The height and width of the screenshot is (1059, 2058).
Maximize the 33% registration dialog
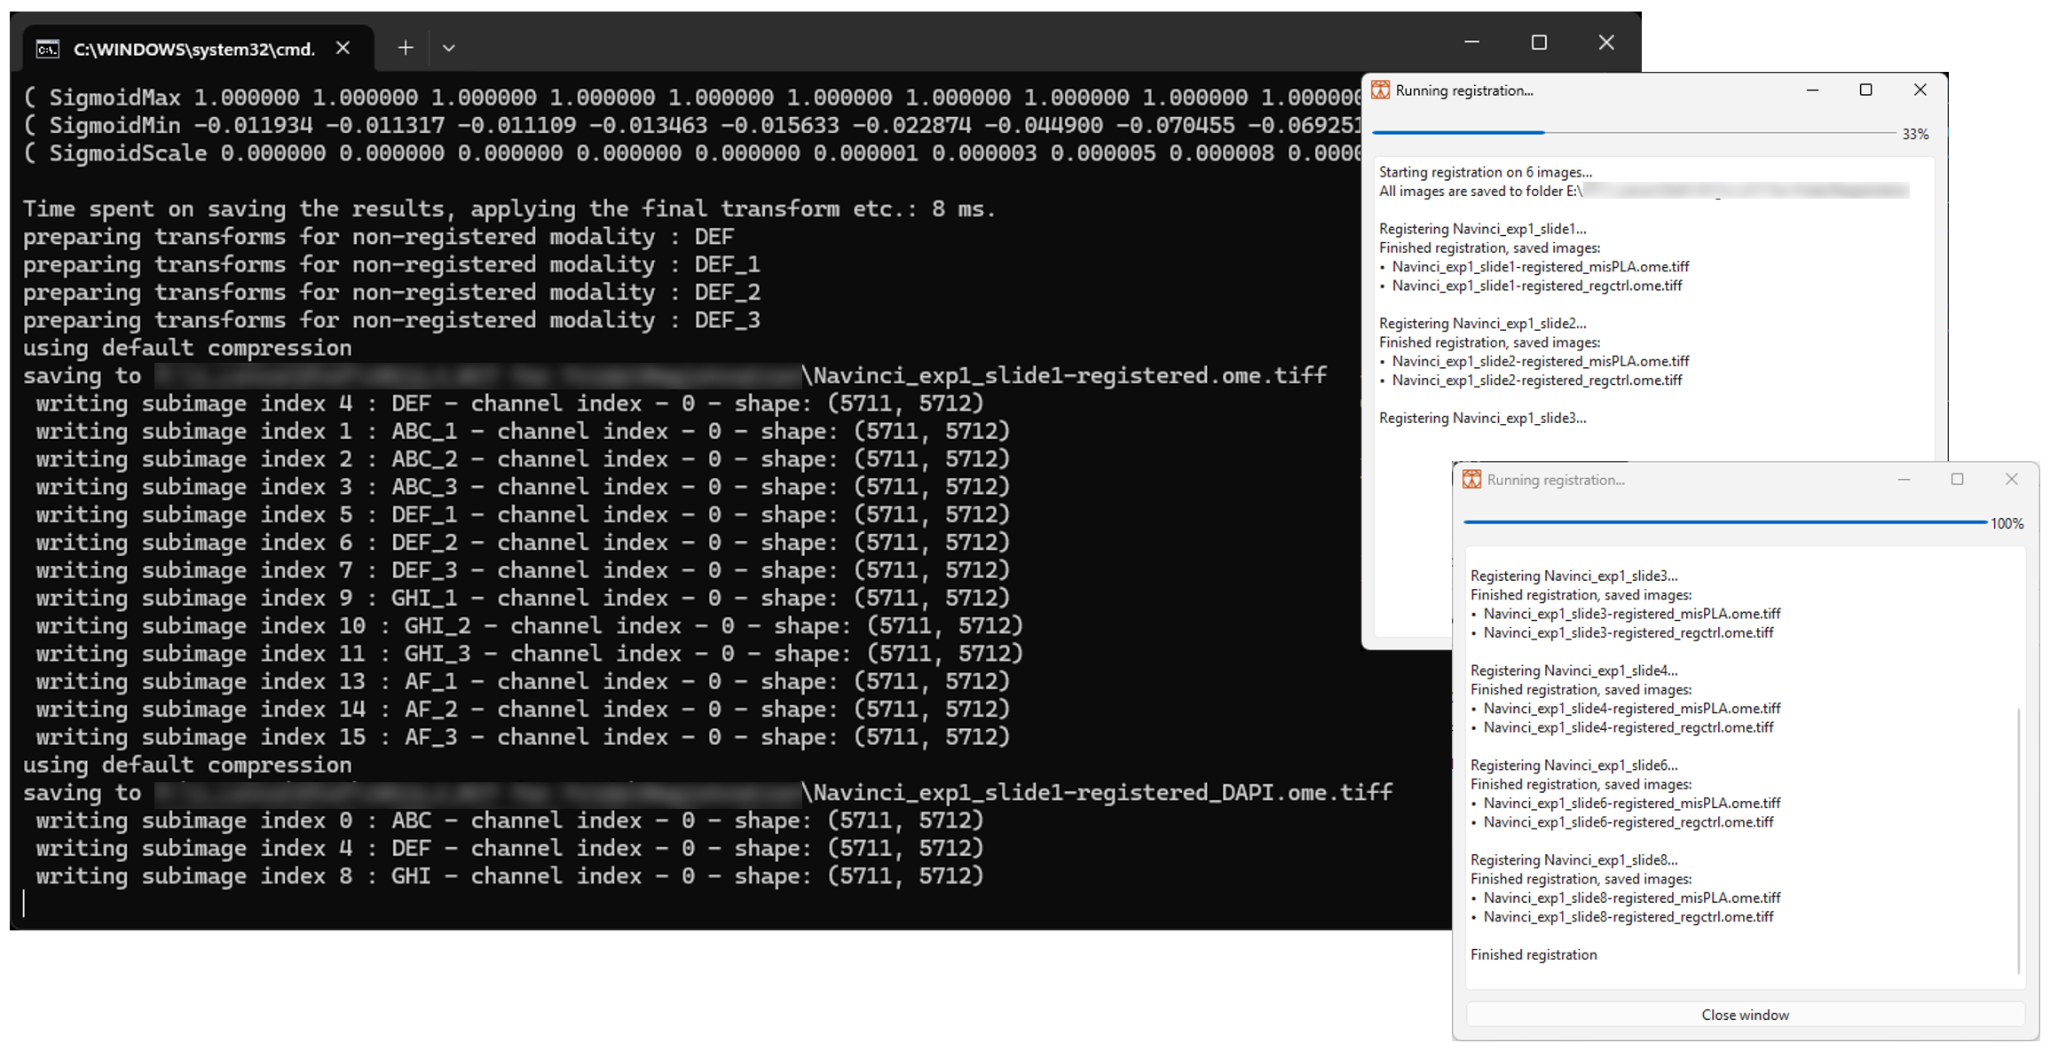pyautogui.click(x=1865, y=90)
